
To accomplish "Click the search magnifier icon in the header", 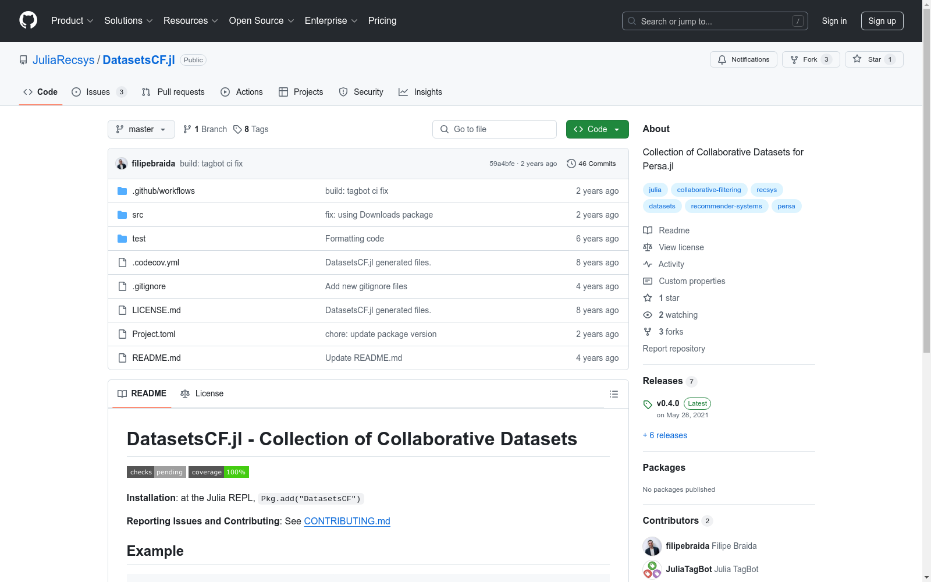I will [632, 21].
